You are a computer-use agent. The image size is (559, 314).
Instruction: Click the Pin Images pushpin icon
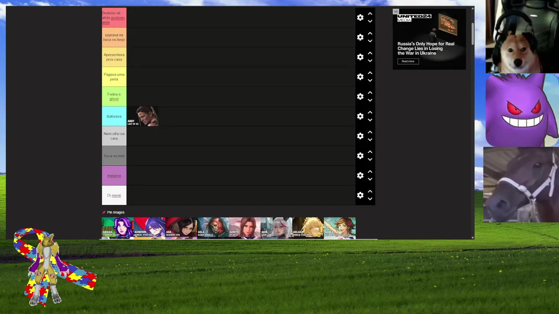(104, 212)
